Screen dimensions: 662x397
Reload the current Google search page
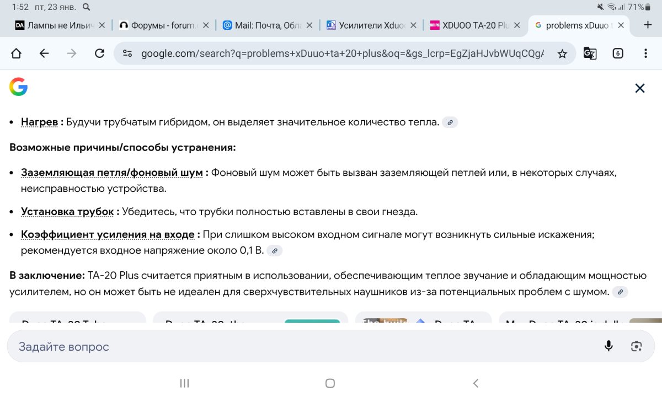[99, 53]
